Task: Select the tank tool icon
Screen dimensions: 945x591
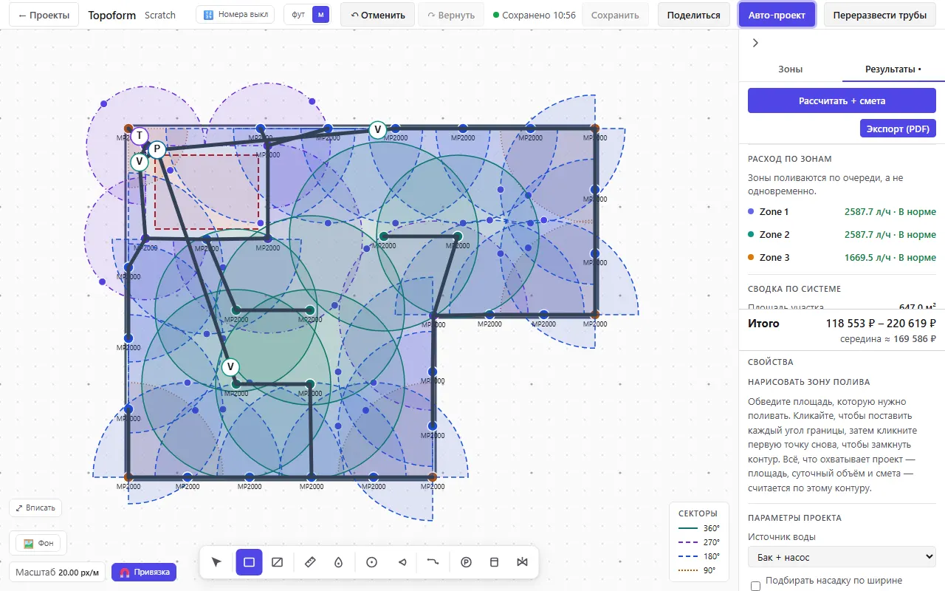Action: point(495,562)
